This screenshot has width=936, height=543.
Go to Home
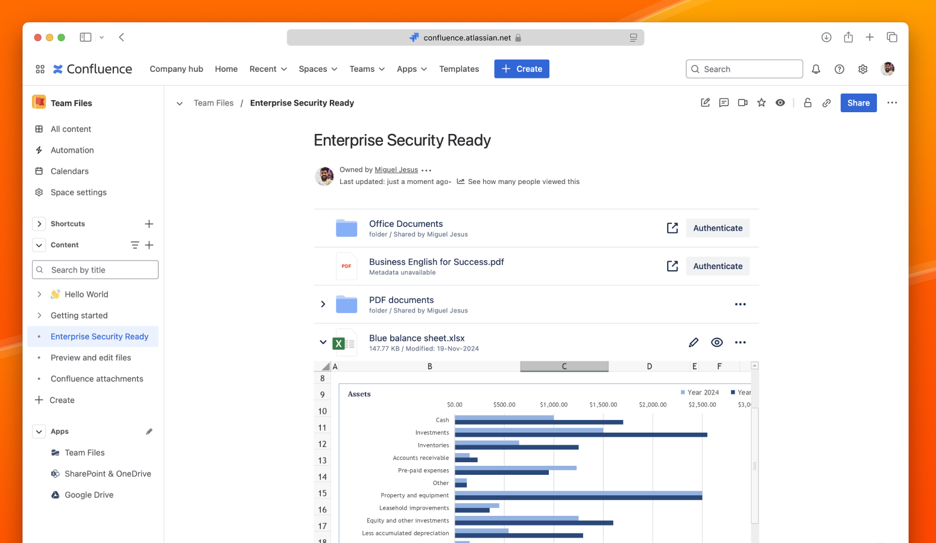point(226,69)
